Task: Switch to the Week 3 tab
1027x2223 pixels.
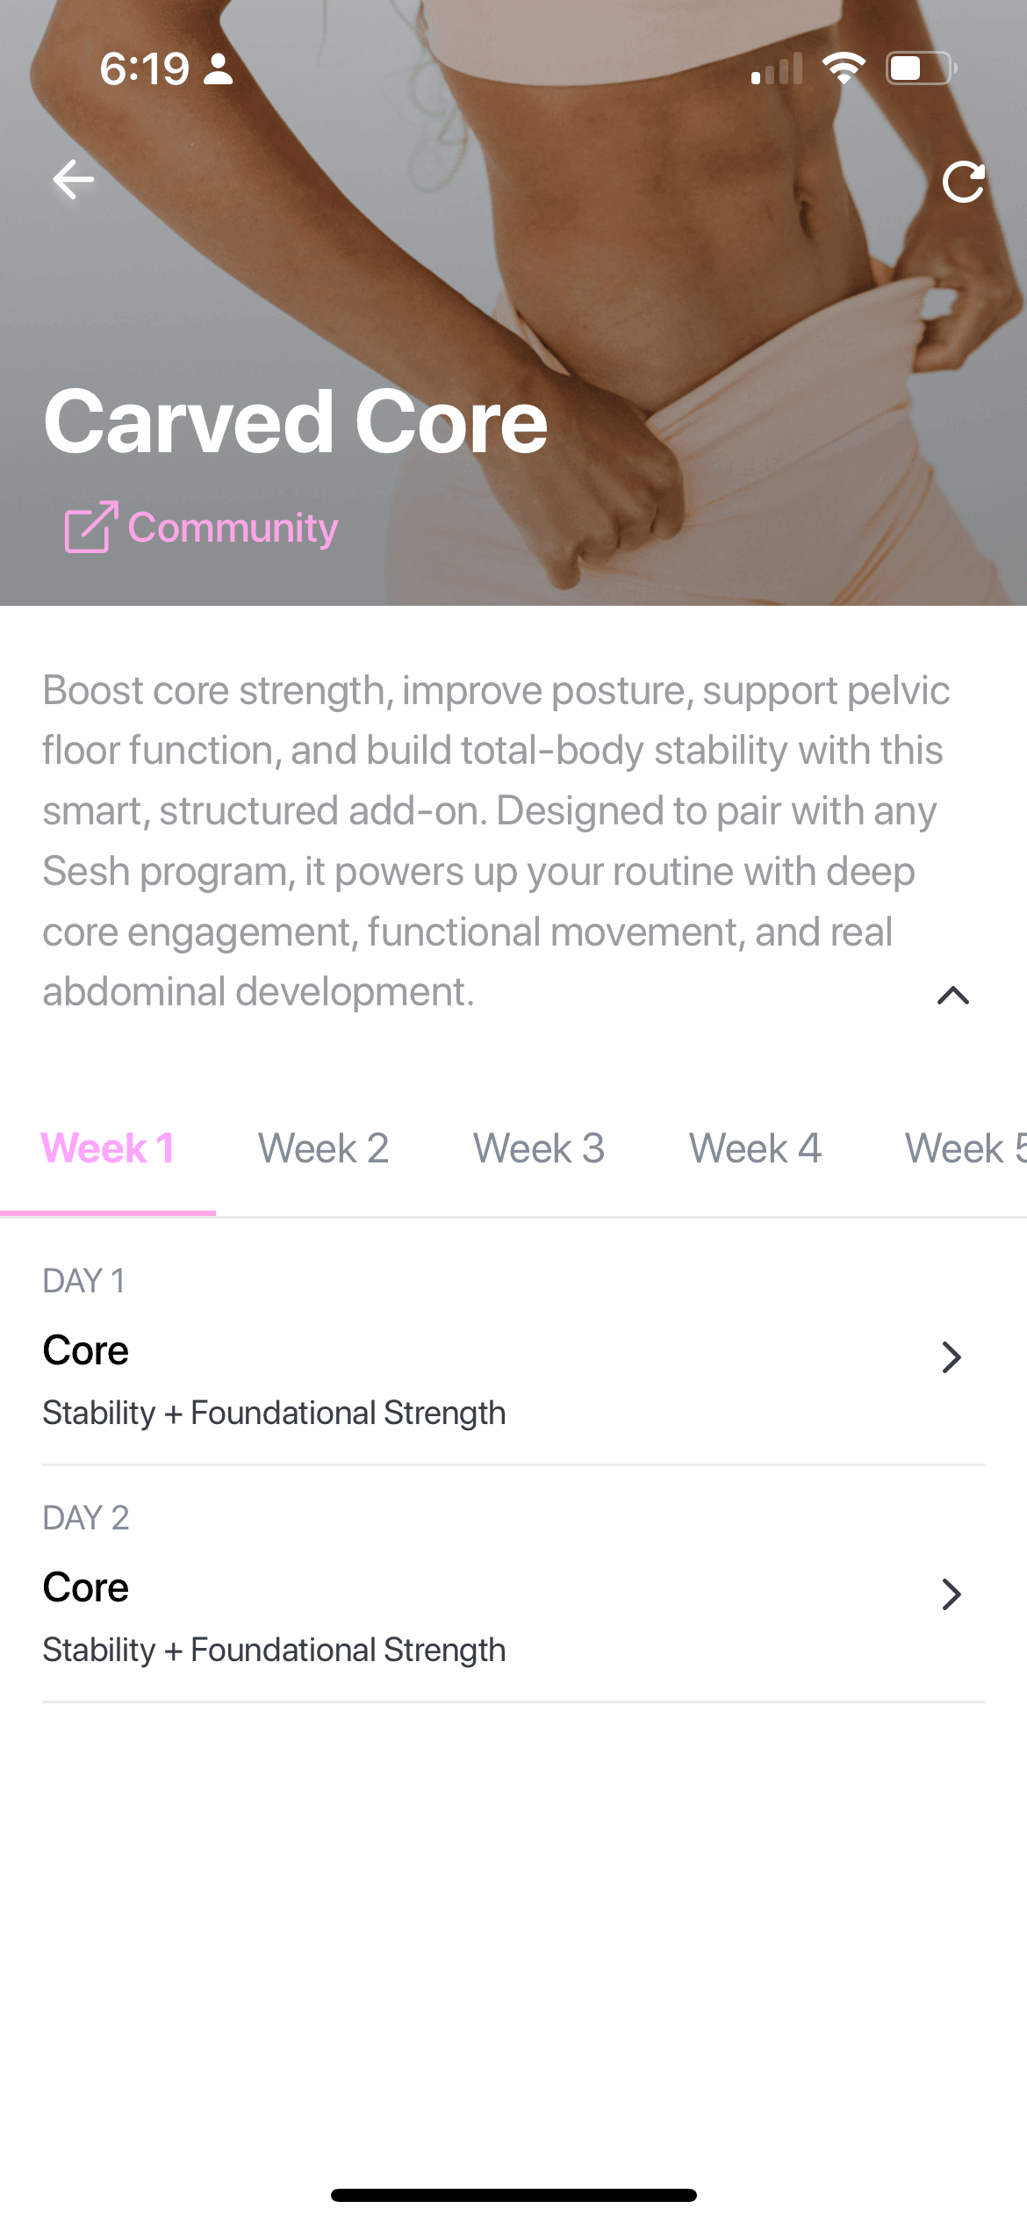Action: (x=539, y=1148)
